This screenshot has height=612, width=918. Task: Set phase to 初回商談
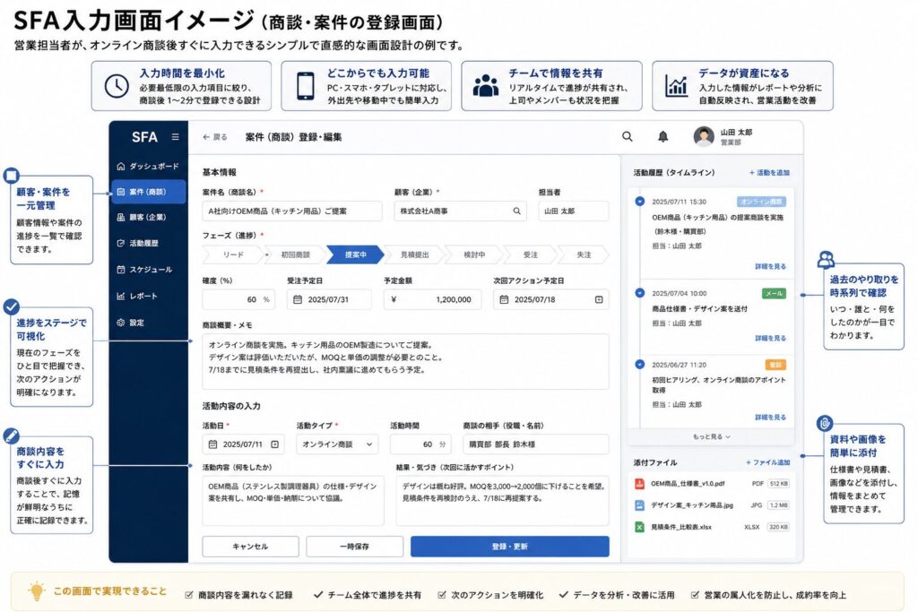pos(296,254)
